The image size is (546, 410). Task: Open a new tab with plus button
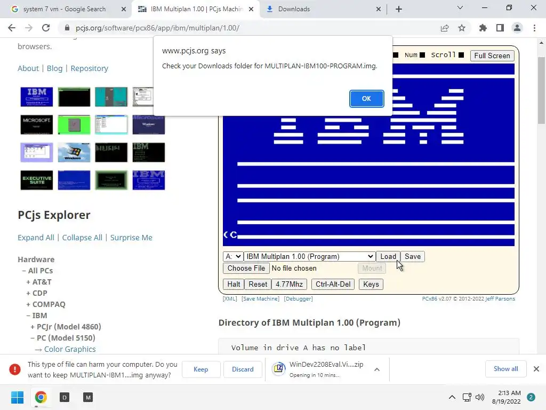pos(399,9)
